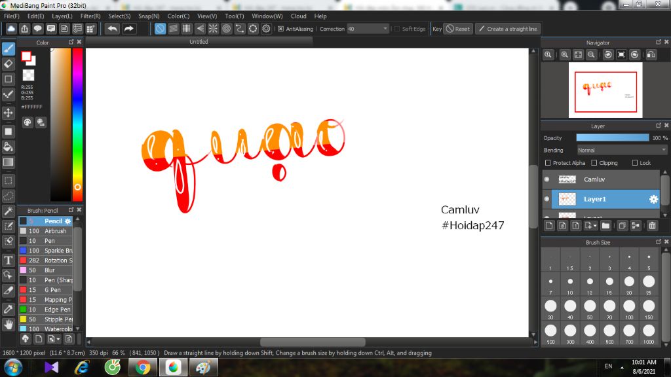
Task: Switch to the Untitled document tab
Action: [x=199, y=42]
